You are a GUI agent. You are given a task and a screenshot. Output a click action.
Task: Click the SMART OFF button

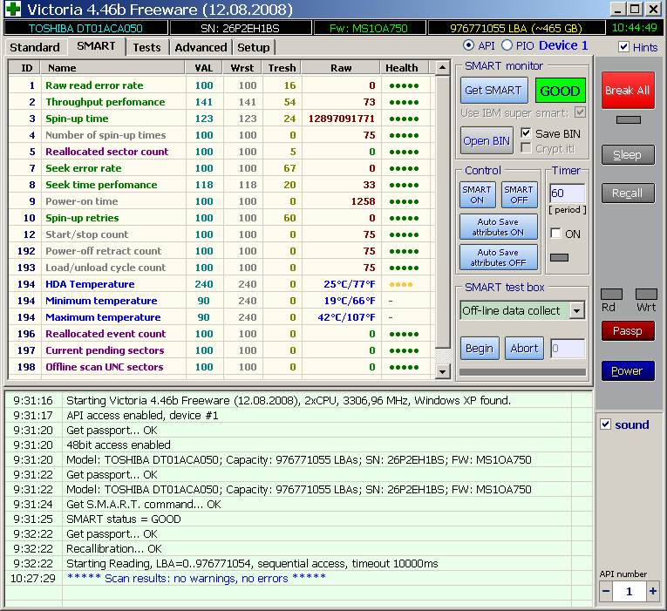(519, 194)
